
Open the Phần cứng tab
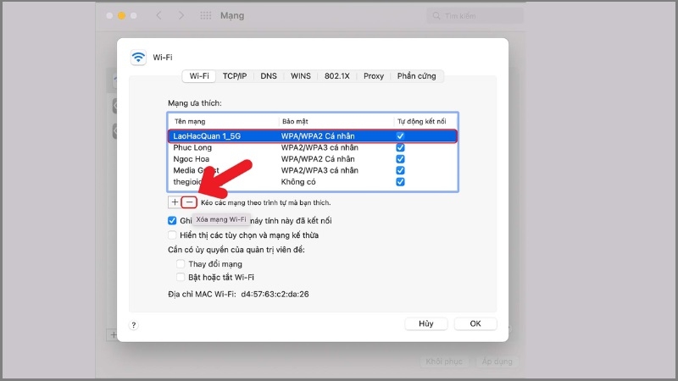coord(416,76)
